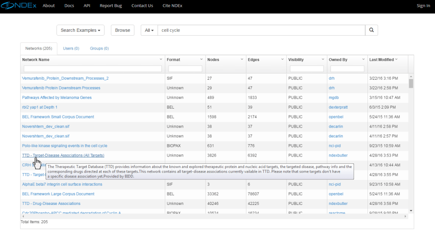The height and width of the screenshot is (238, 435).
Task: Open BEL Framework Small Corpus Document
Action: 58,117
